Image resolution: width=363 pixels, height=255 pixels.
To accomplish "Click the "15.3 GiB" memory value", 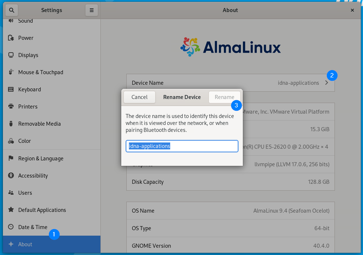I will [320, 129].
